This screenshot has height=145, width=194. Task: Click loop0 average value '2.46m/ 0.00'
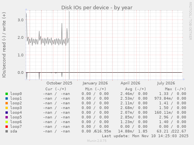click(x=134, y=94)
